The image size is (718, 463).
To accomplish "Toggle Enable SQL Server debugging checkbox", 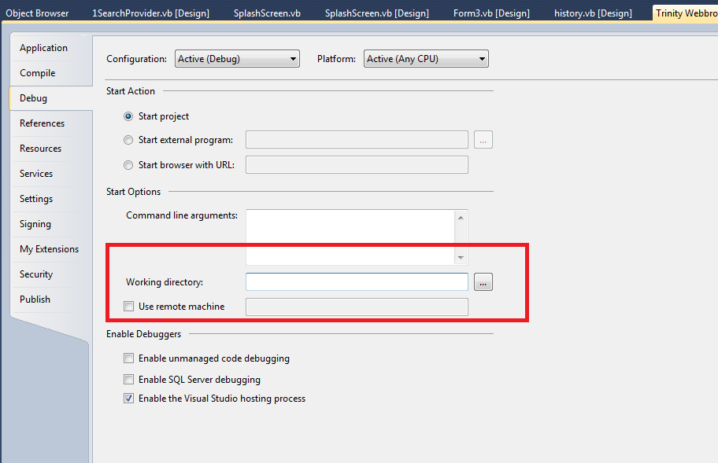I will [x=129, y=380].
